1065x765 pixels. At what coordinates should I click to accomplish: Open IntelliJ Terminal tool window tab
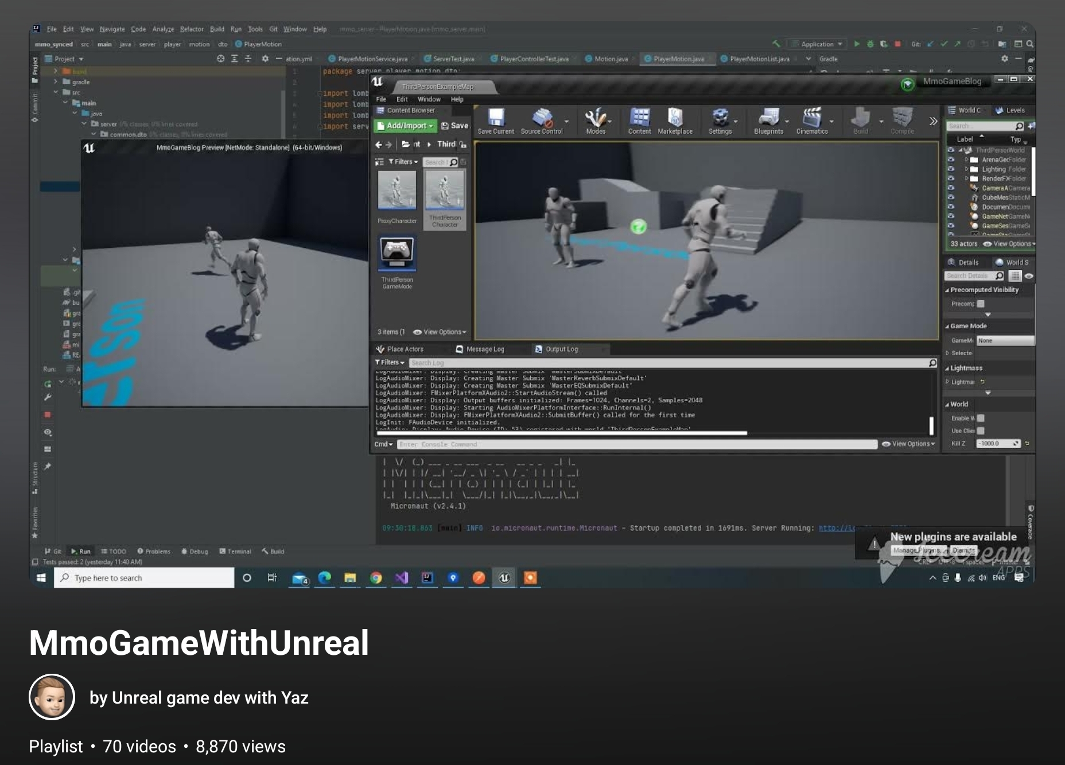coord(235,552)
